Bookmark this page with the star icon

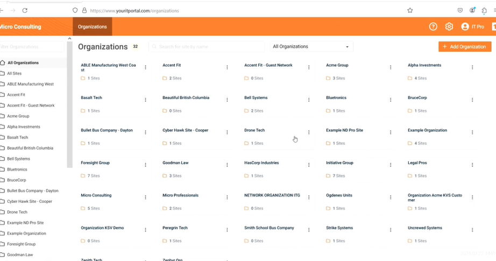410,10
